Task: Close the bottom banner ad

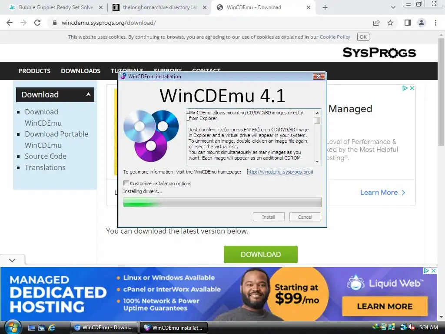Action: tap(433, 271)
